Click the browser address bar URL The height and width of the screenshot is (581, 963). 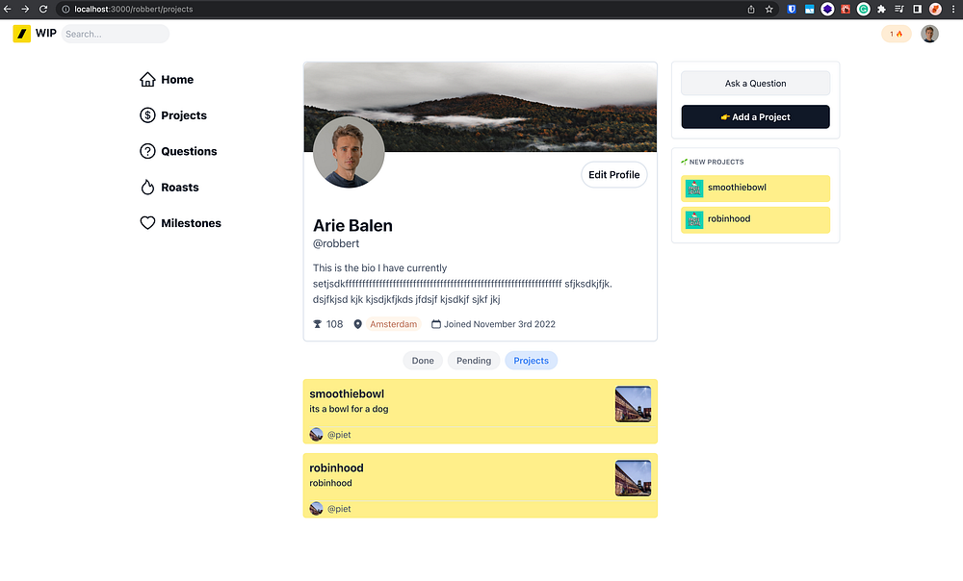(x=133, y=10)
